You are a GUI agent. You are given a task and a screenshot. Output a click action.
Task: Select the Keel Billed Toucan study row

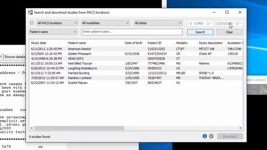[x=136, y=63]
